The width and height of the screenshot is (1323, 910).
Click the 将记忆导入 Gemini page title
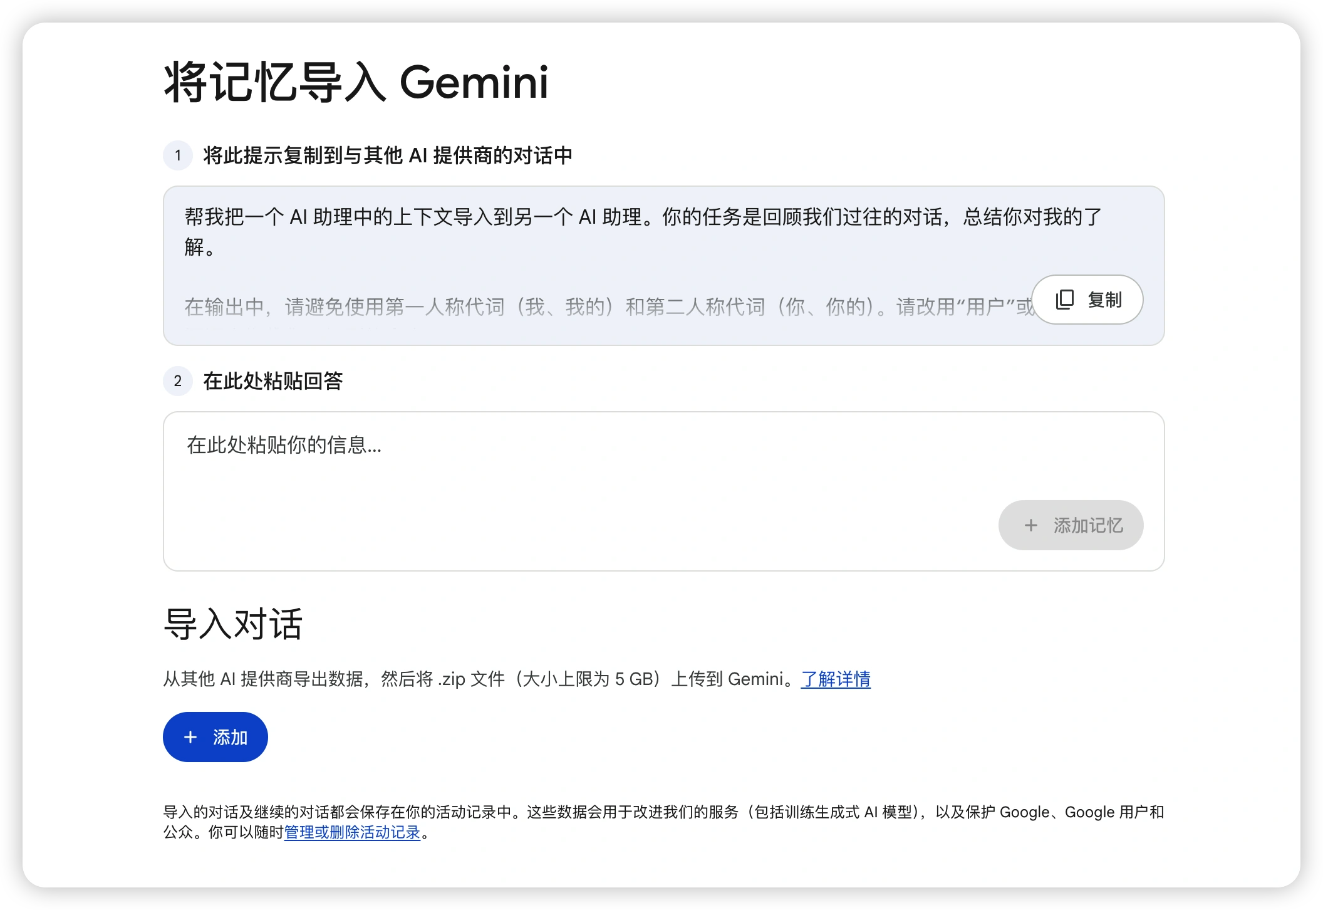click(x=356, y=81)
